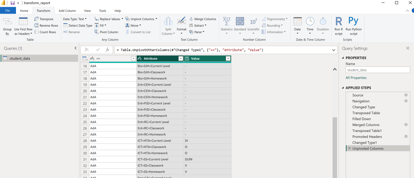Select cell ICT=HTA=Current Level
The width and height of the screenshot is (414, 178).
160,140
